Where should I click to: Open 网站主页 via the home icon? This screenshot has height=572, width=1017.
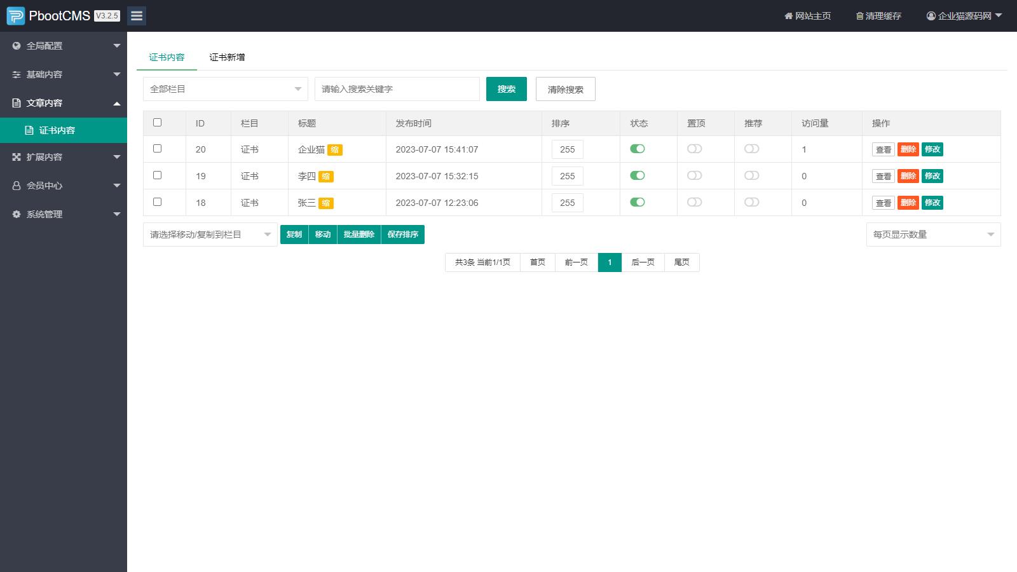tap(807, 16)
